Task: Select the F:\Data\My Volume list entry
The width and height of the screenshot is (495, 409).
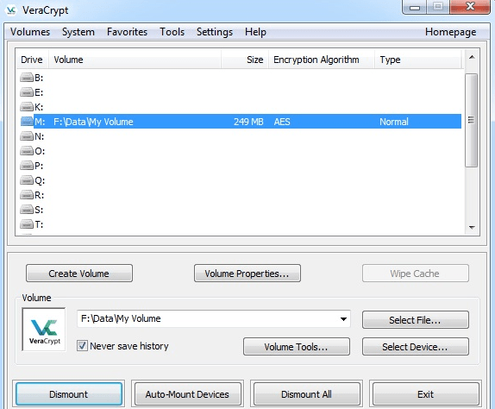Action: tap(93, 122)
